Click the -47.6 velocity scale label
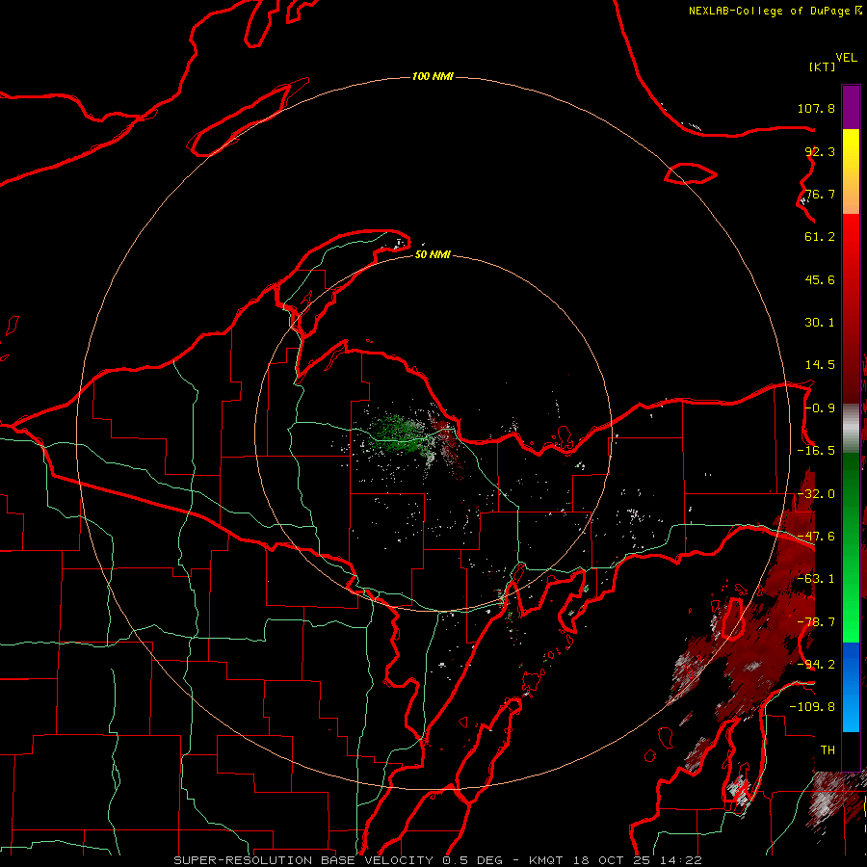 tap(816, 537)
